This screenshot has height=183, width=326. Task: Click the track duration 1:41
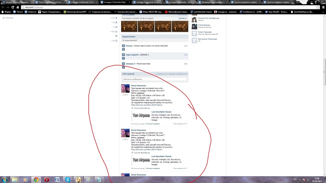tap(185, 46)
